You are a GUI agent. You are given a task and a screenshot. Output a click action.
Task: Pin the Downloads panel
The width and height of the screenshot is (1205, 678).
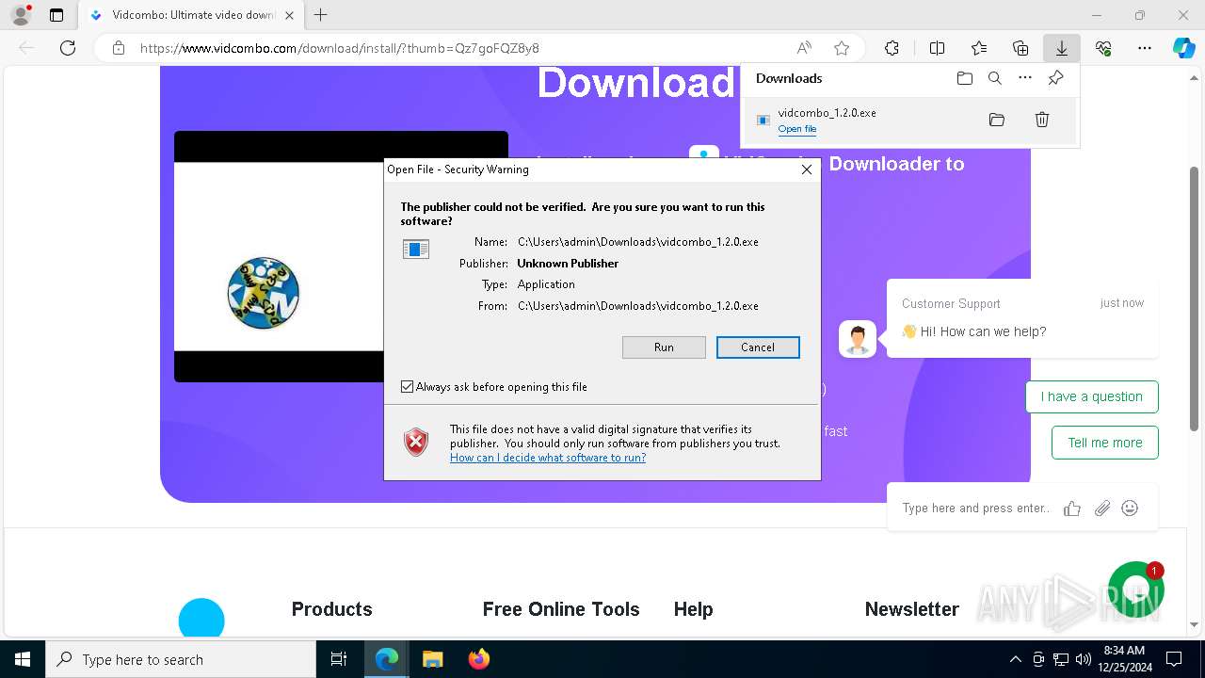click(1055, 78)
